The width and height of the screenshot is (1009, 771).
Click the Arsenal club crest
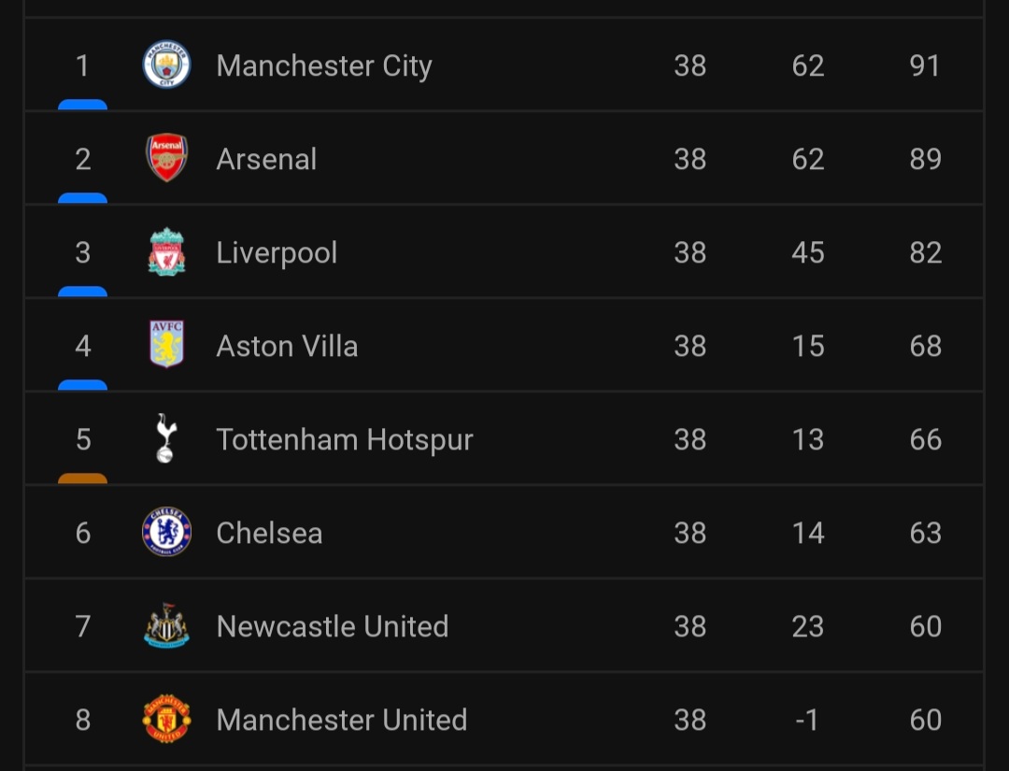[x=166, y=158]
